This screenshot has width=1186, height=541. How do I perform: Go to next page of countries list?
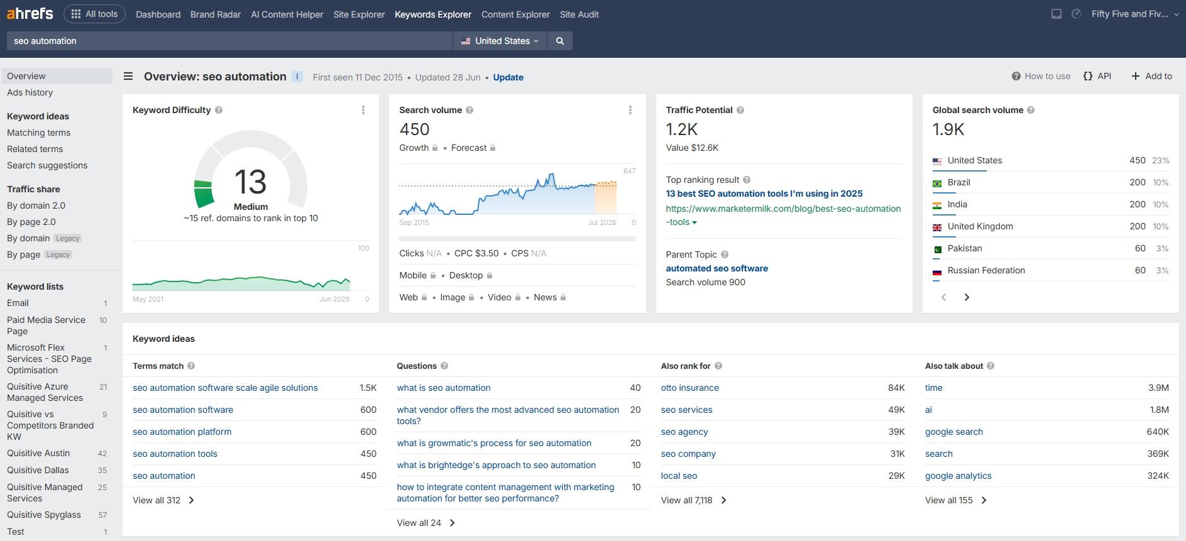[x=967, y=297]
